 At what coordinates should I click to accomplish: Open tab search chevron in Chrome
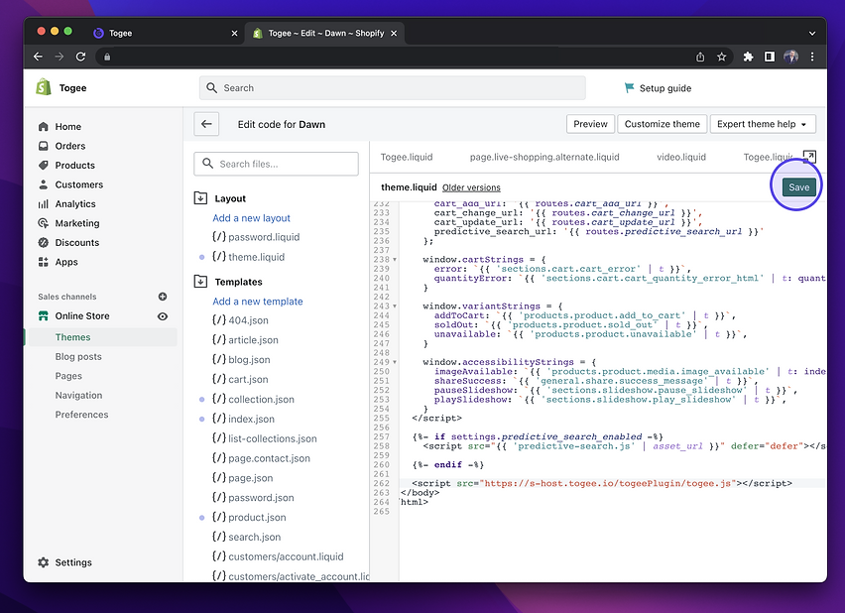[812, 34]
